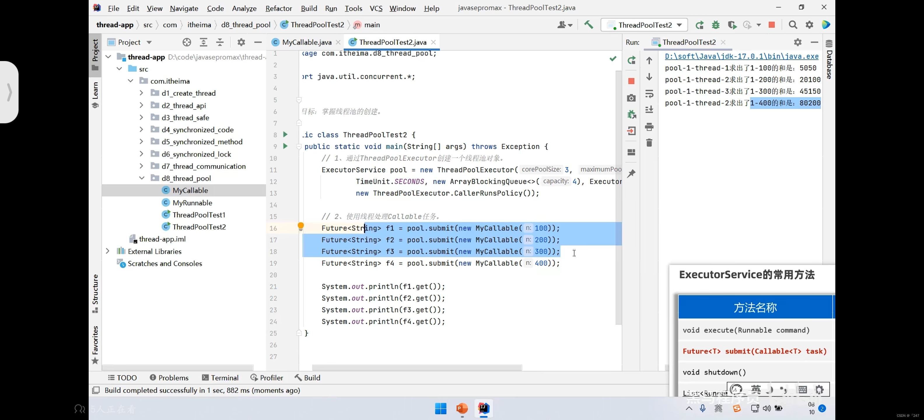The height and width of the screenshot is (420, 924).
Task: Pin the Run tab
Action: [x=631, y=174]
